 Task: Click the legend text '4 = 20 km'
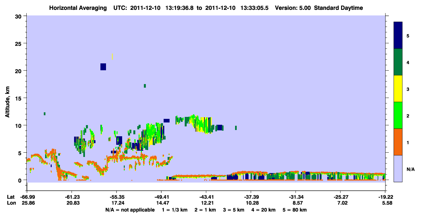[263, 210]
